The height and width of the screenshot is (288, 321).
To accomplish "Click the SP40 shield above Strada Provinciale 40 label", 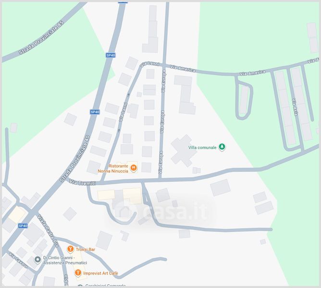I will (x=95, y=112).
